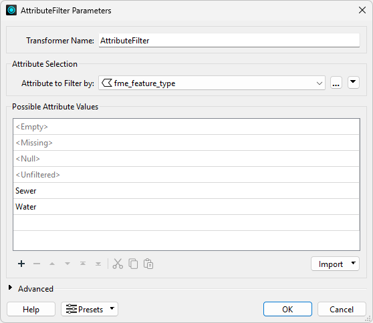Image resolution: width=373 pixels, height=323 pixels.
Task: Click the move to top icon
Action: tap(83, 264)
